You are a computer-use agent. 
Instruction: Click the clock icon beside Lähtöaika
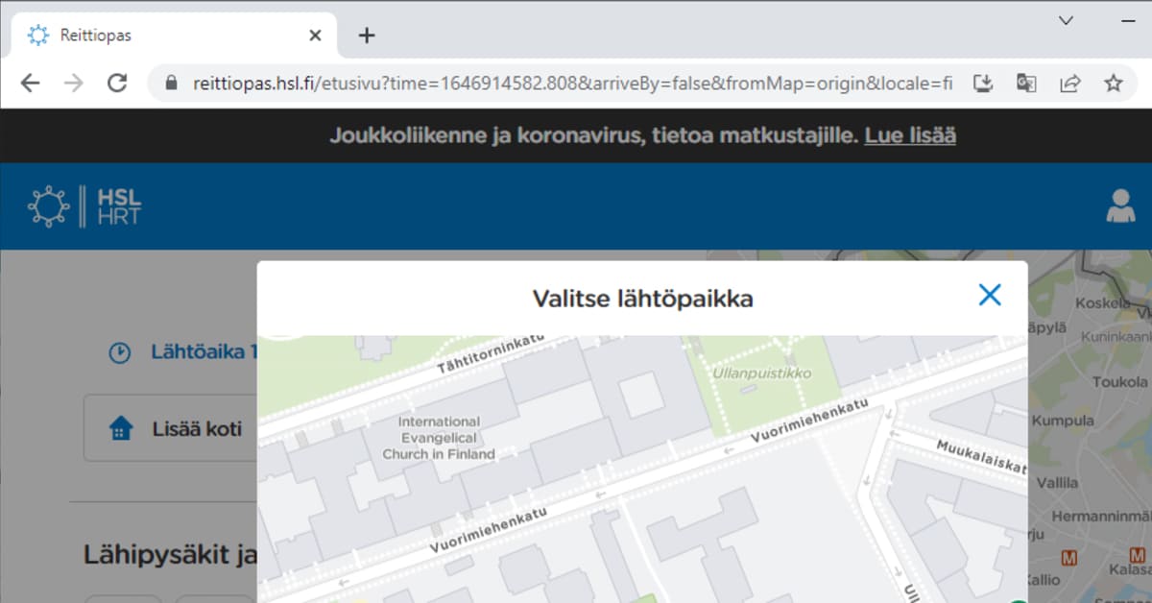(119, 352)
